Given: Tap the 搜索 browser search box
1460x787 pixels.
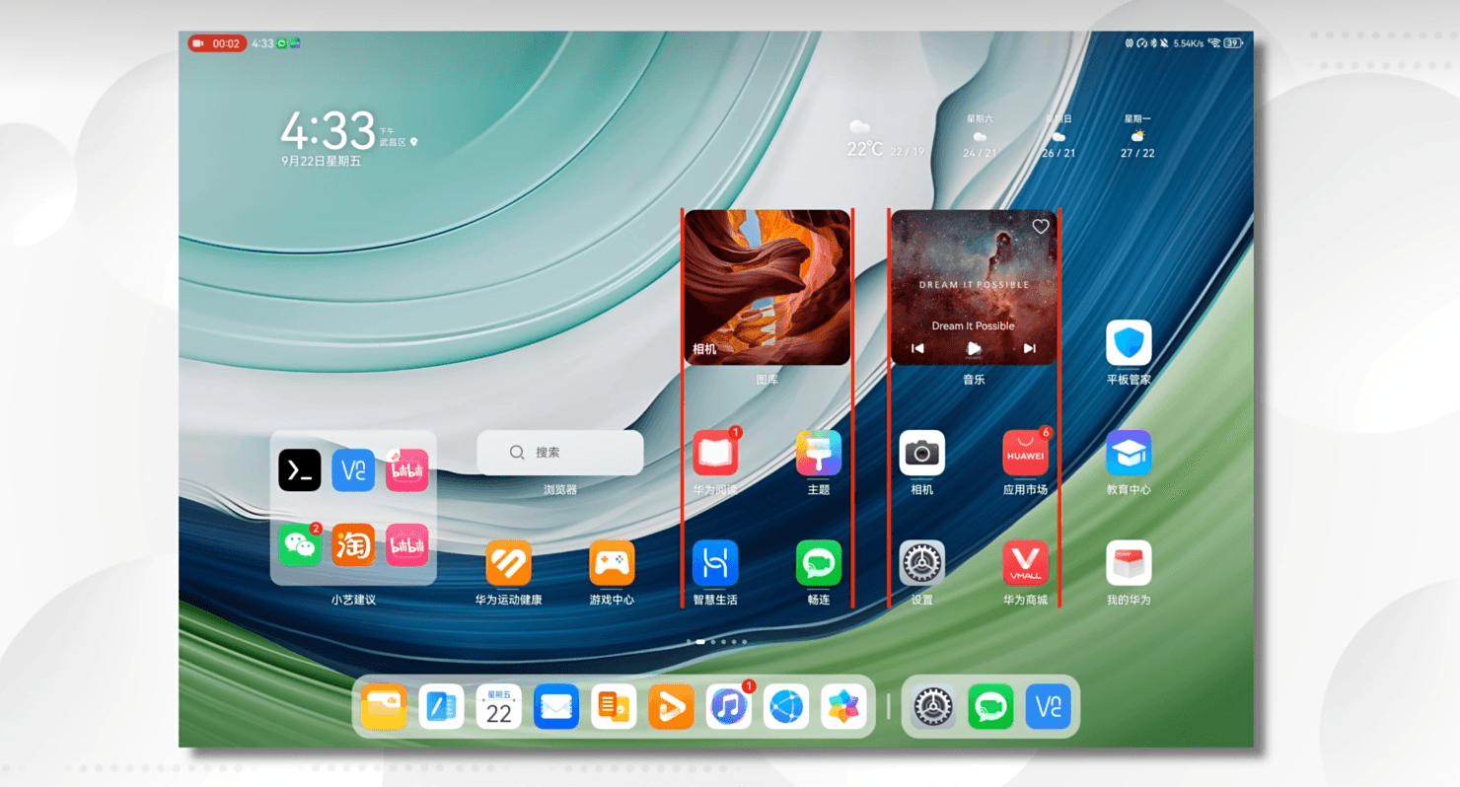Looking at the screenshot, I should pyautogui.click(x=560, y=453).
